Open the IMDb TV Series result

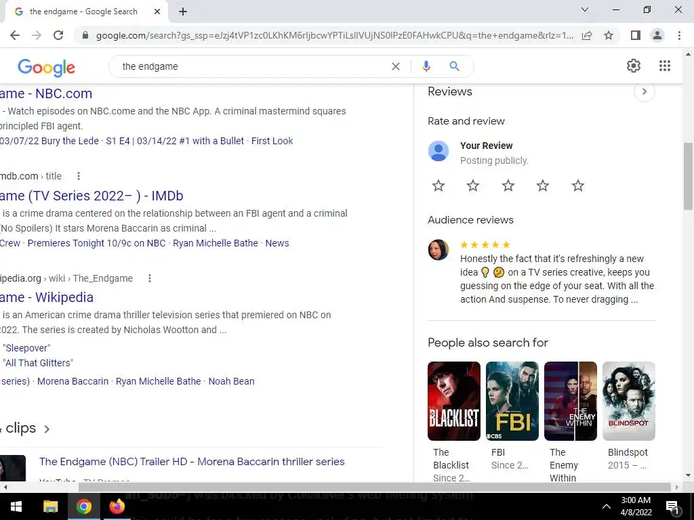pos(91,196)
